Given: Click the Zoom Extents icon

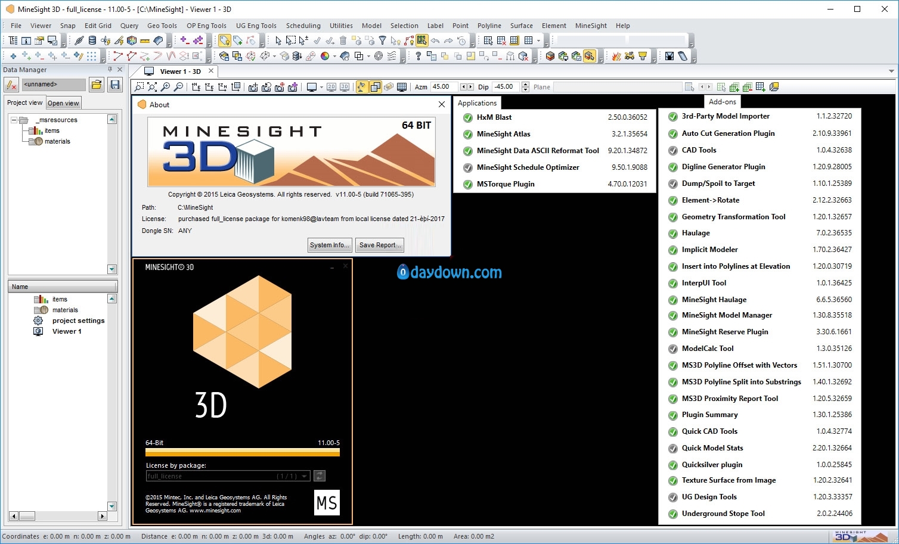Looking at the screenshot, I should 152,87.
